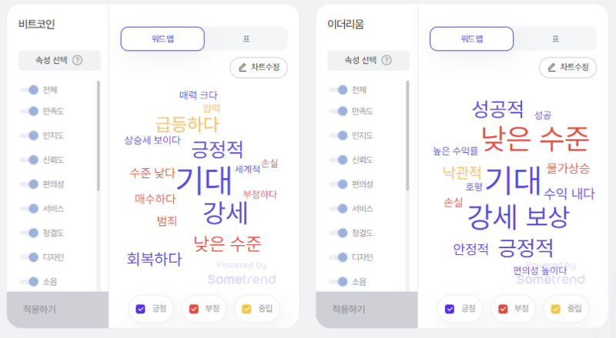Click the help icon beside 비트코인 속성 선택

coord(78,60)
